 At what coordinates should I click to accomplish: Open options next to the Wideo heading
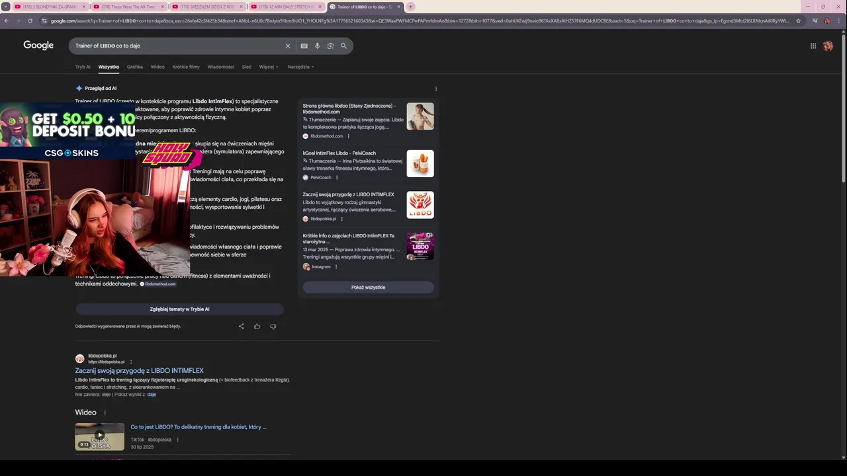105,413
